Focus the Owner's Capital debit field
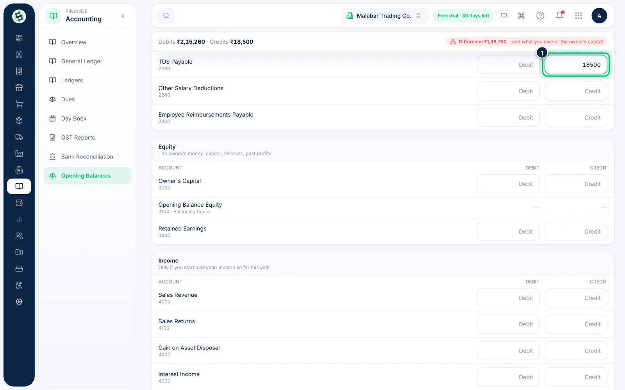 (x=508, y=184)
